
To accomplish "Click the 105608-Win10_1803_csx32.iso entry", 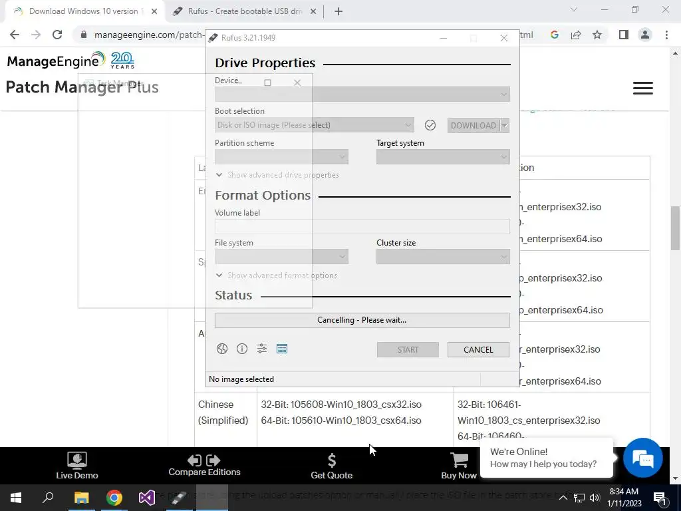I will [x=356, y=405].
